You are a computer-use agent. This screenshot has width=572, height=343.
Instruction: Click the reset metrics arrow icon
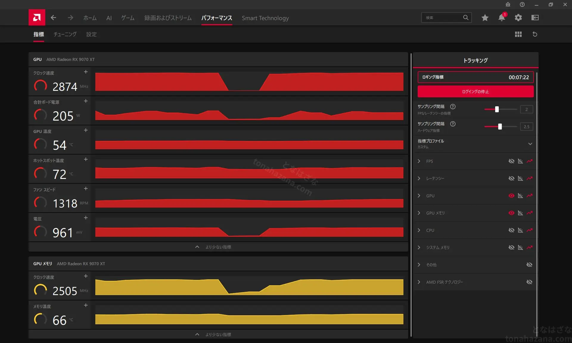point(535,34)
